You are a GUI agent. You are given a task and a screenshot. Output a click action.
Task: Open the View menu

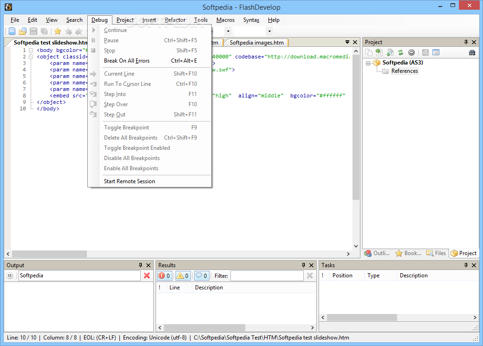52,20
